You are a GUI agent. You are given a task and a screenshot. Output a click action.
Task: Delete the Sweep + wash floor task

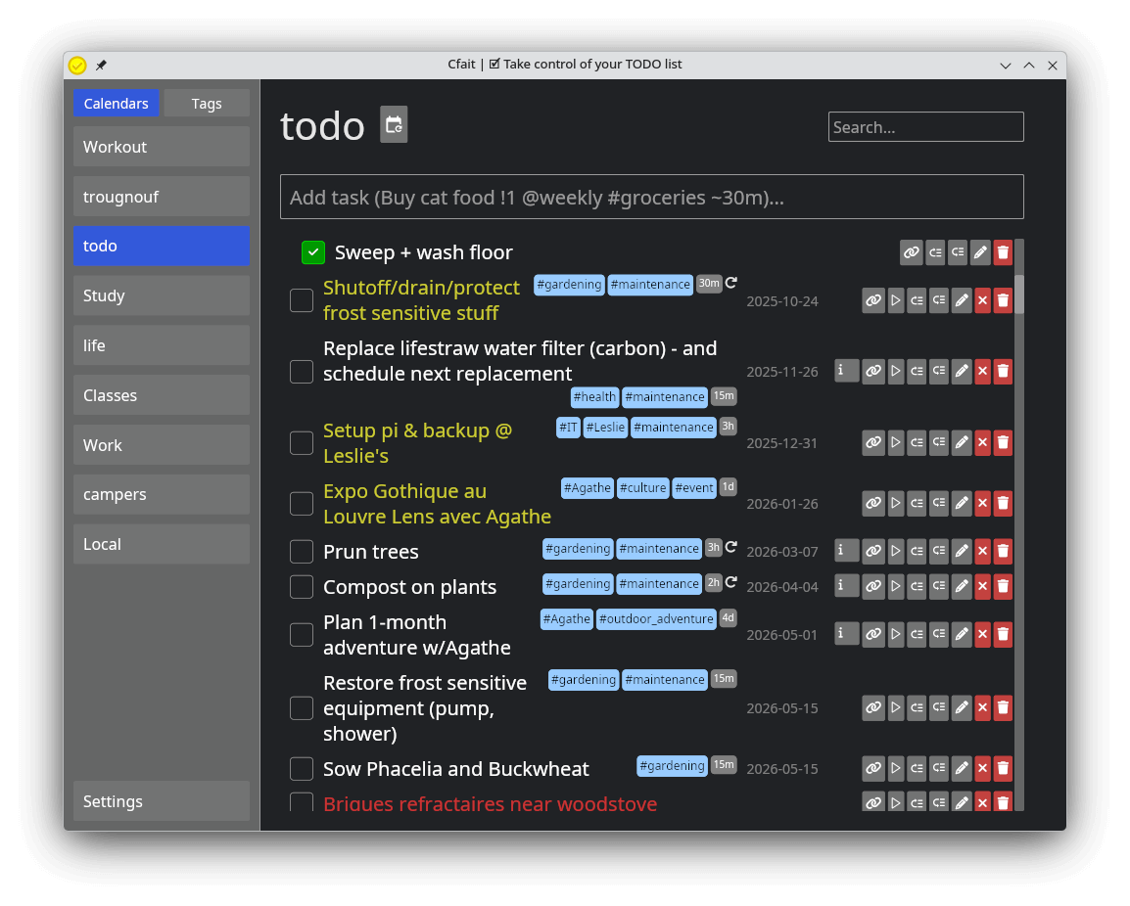(x=1003, y=252)
